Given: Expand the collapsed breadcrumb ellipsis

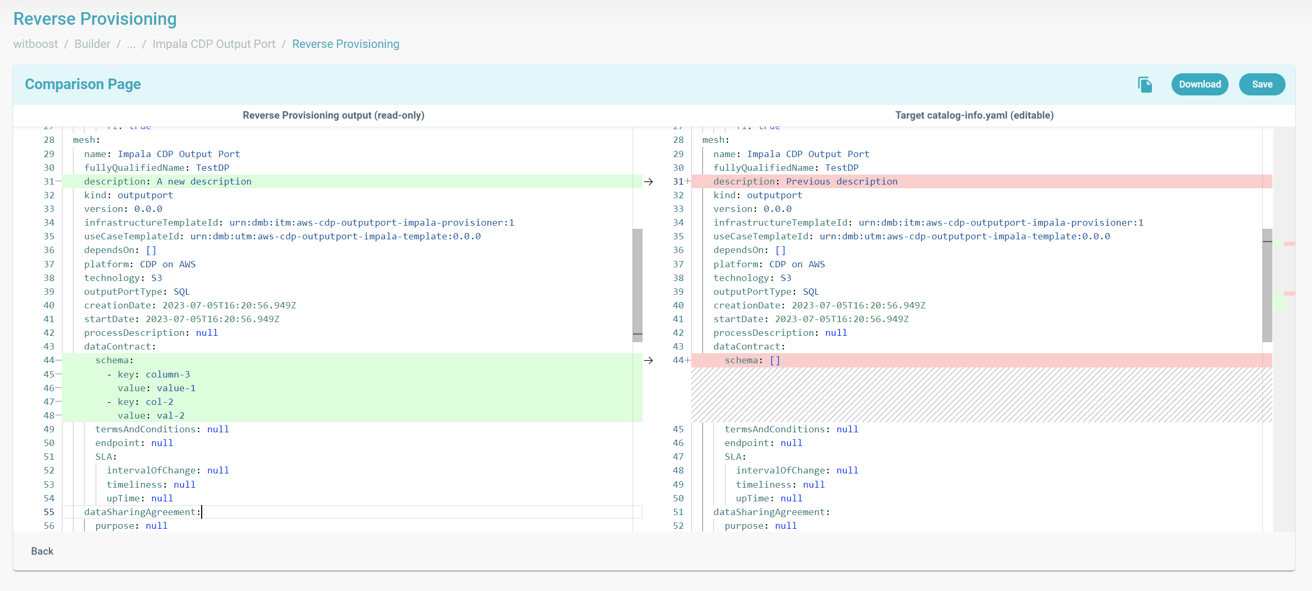Looking at the screenshot, I should tap(131, 44).
